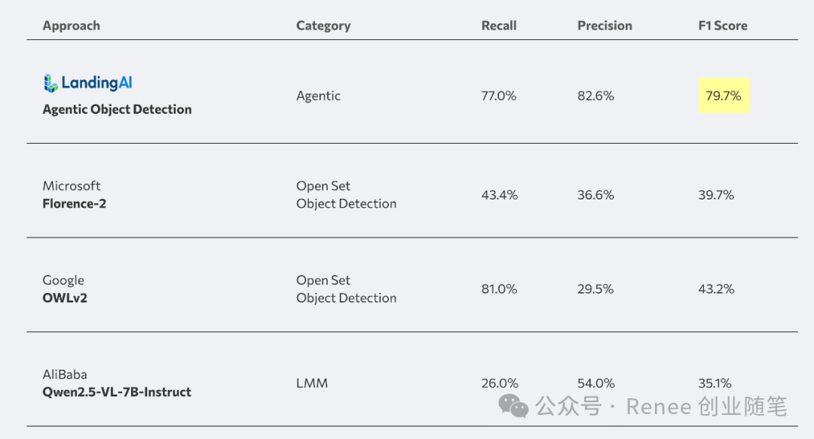Select the Qwen2.5-VL-7B-Instruct model name
The height and width of the screenshot is (439, 814).
click(117, 392)
